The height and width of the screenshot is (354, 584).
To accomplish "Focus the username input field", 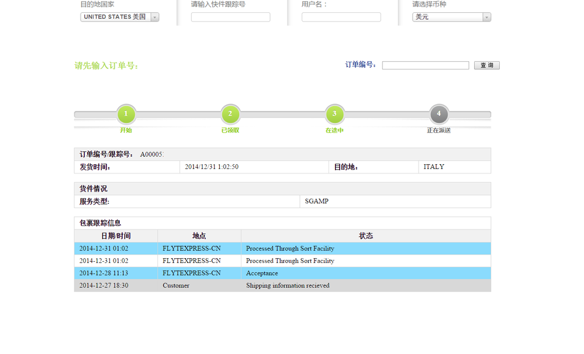I will (341, 17).
